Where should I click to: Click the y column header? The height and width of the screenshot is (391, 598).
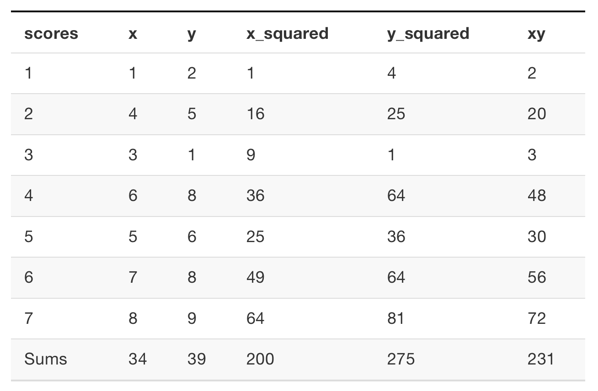[x=192, y=33]
